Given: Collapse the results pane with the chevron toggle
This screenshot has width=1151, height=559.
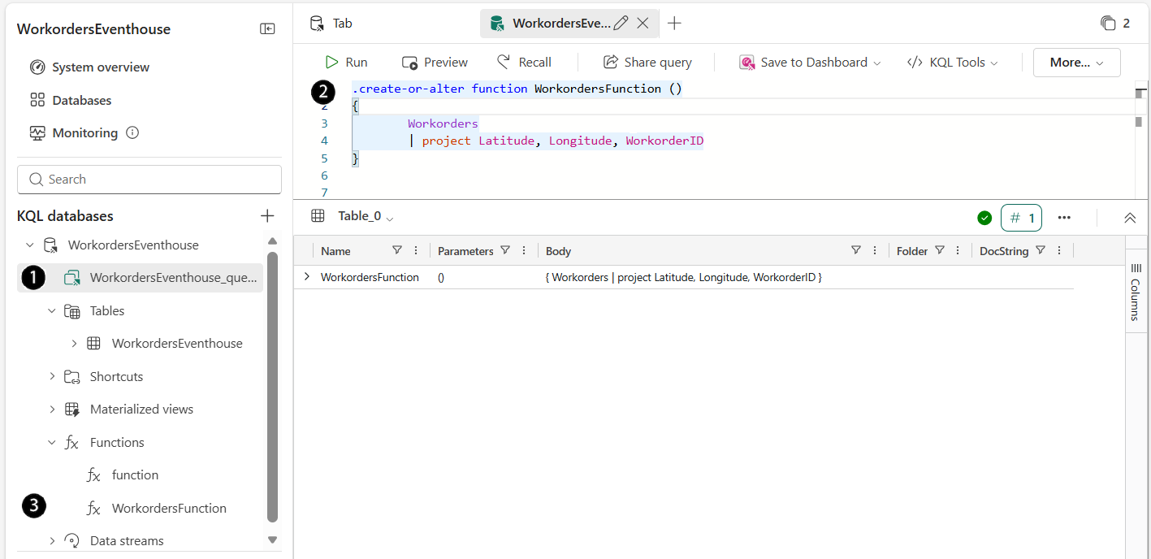Looking at the screenshot, I should (x=1130, y=218).
